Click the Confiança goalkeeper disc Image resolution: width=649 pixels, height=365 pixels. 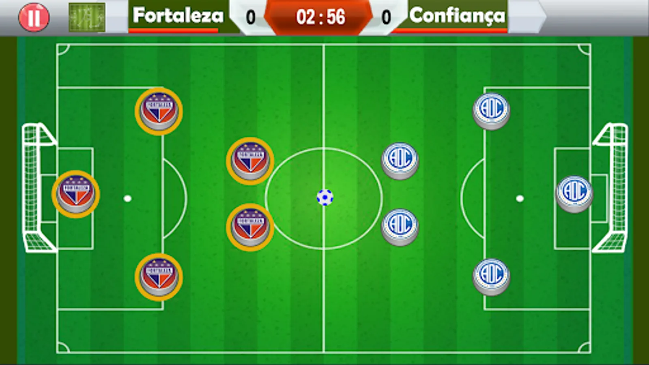574,194
